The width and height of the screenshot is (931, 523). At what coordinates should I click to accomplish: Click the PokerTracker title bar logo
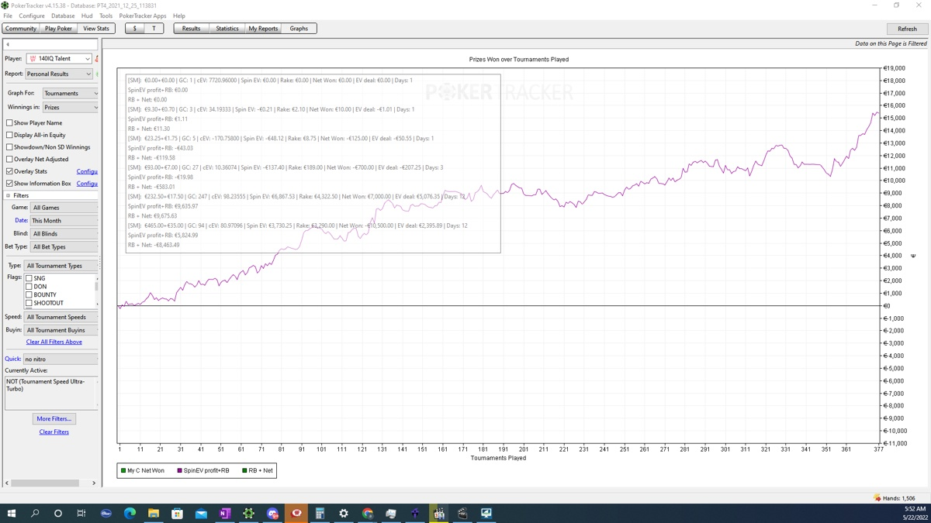[x=5, y=5]
